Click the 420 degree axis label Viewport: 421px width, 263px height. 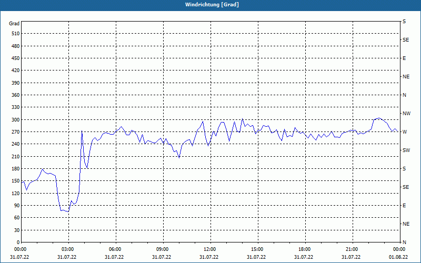point(16,70)
